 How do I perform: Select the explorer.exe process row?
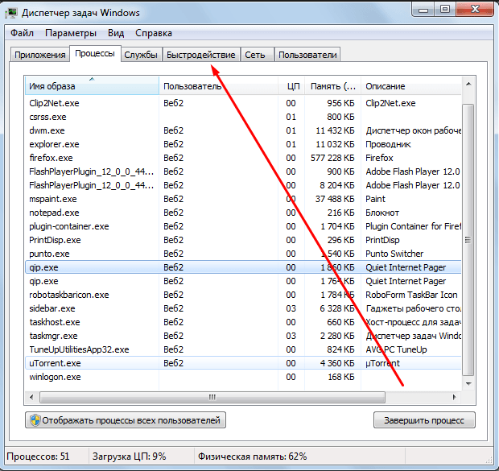coord(243,144)
